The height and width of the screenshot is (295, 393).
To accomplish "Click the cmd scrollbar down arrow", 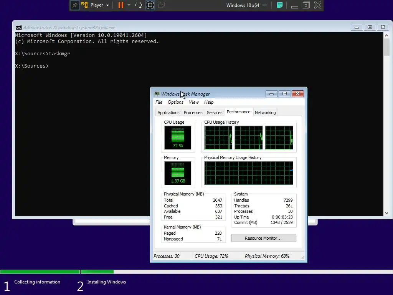I will [x=386, y=213].
